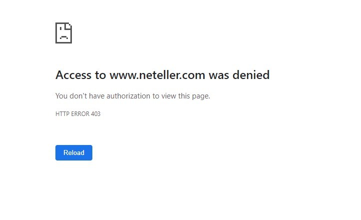This screenshot has width=361, height=220.
Task: Click the sad page error icon
Action: click(63, 33)
